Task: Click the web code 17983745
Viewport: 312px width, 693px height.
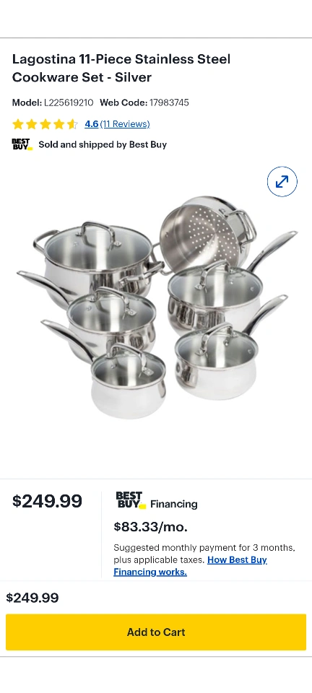Action: [169, 103]
